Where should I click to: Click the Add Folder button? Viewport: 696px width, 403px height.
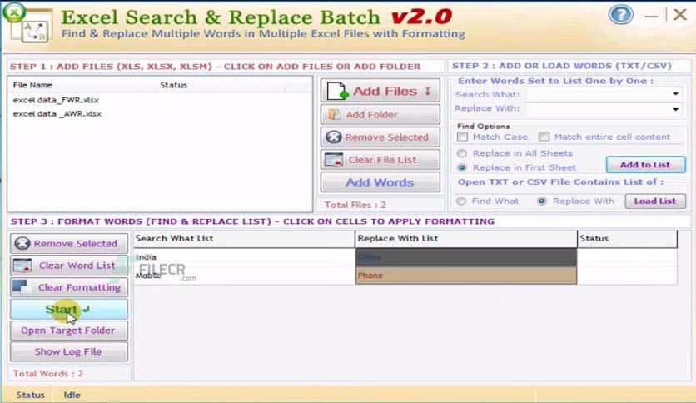380,115
